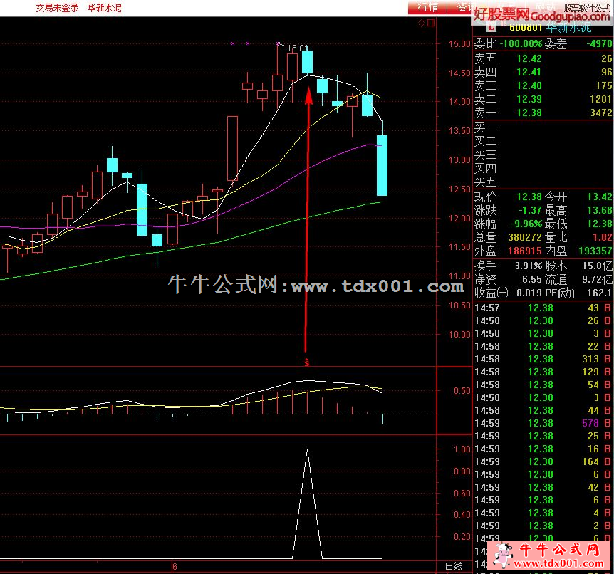The width and height of the screenshot is (614, 574).
Task: Select the 卖五 12.42 ask row
Action: tap(543, 58)
